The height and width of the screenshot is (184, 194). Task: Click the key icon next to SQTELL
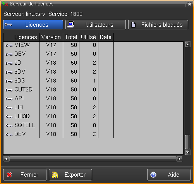pos(9,126)
